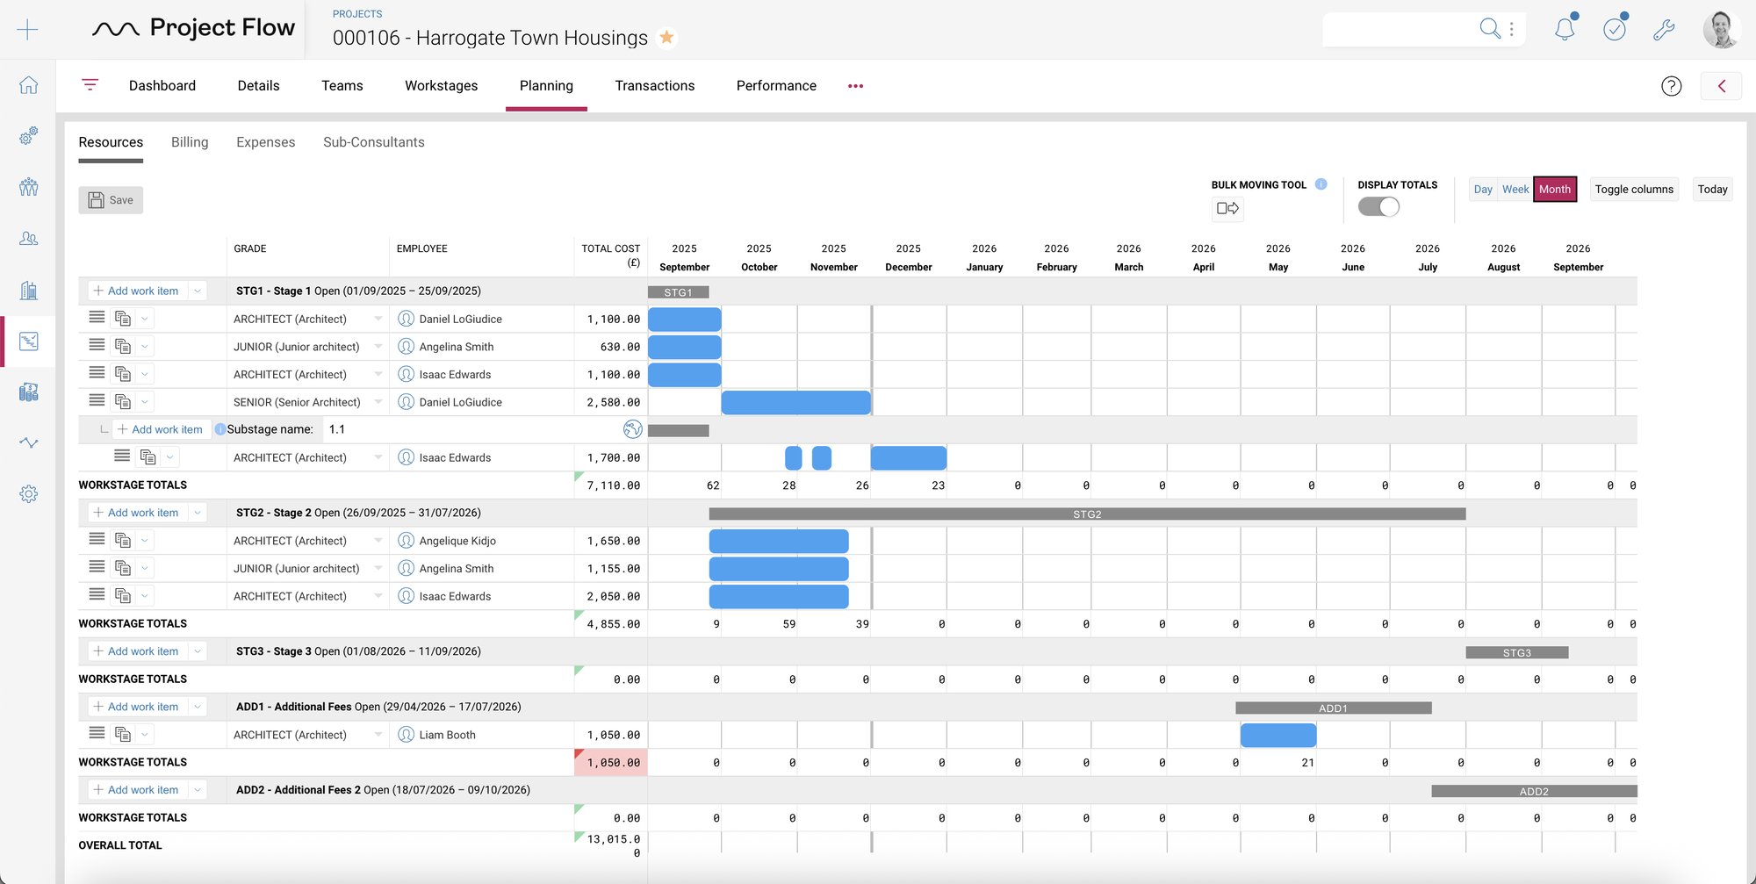Viewport: 1756px width, 884px height.
Task: Click the Save button
Action: point(111,199)
